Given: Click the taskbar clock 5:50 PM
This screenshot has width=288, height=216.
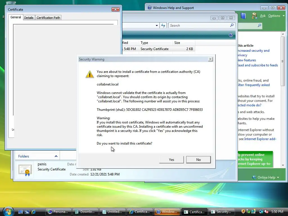Looking at the screenshot, I should click(277, 212).
